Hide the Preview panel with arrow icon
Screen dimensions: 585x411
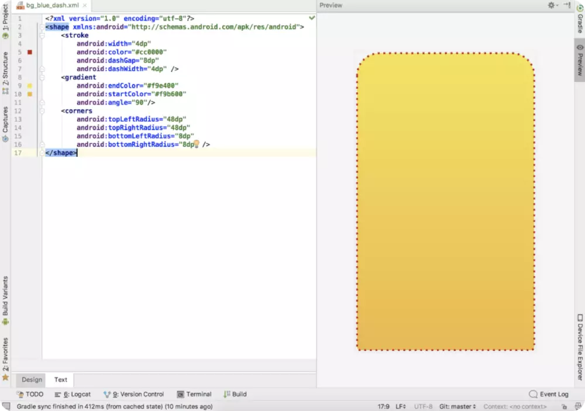coord(567,5)
